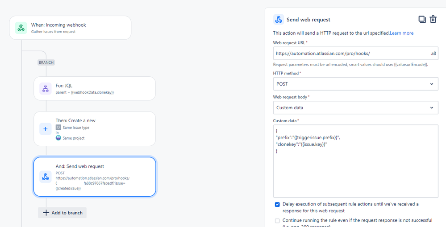Image resolution: width=446 pixels, height=227 pixels.
Task: Open the HTTP method POST dropdown
Action: [x=355, y=84]
